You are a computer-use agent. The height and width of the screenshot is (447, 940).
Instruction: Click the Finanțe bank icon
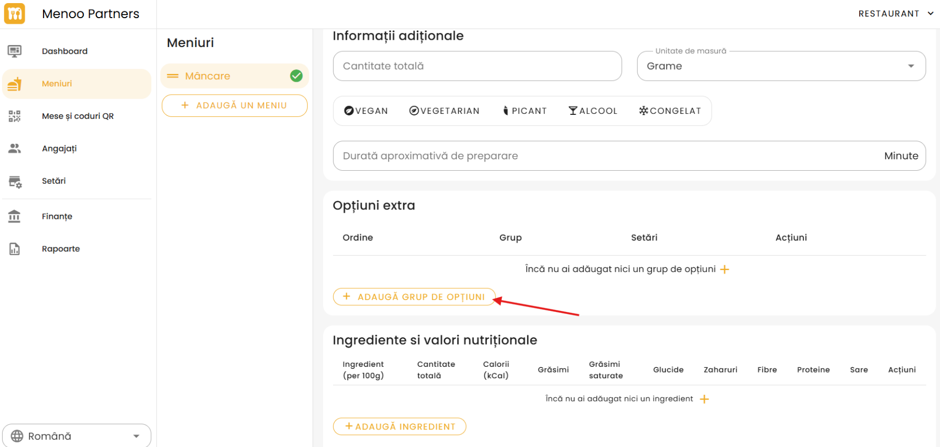point(15,216)
